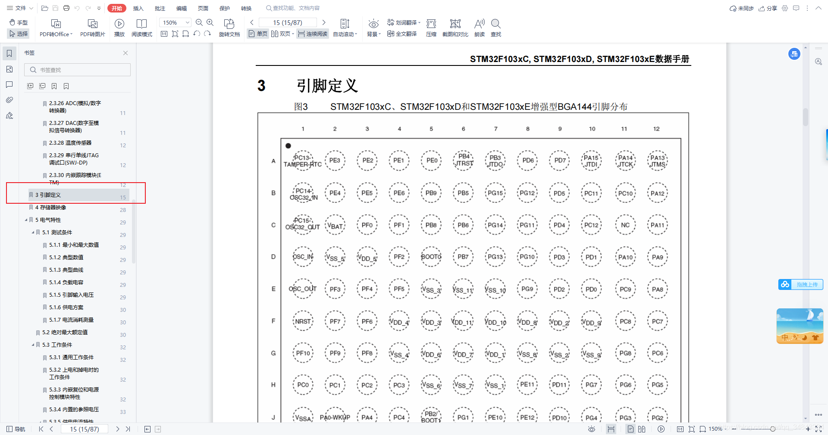Open the 文件 file menu
The height and width of the screenshot is (435, 828).
click(x=20, y=8)
